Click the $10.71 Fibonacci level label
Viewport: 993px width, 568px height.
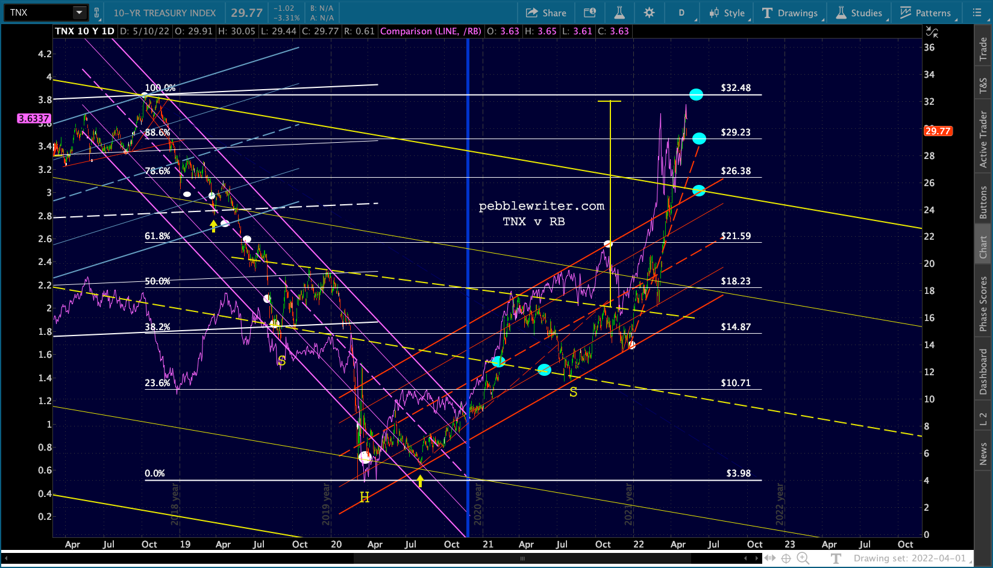736,382
